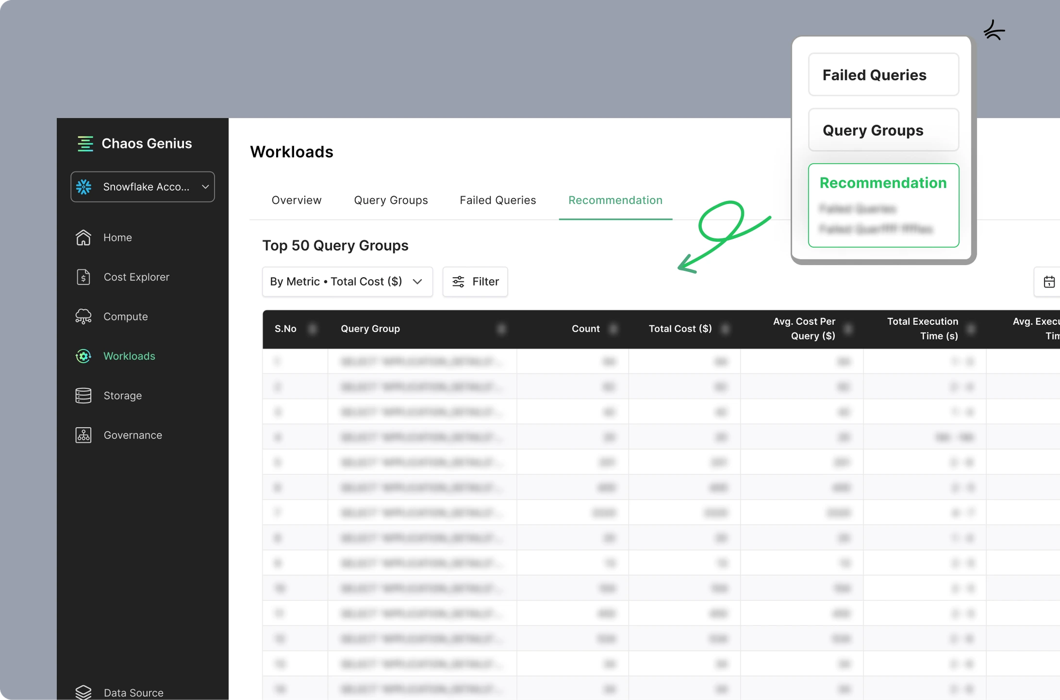Open the Storage section in sidebar

(x=122, y=395)
